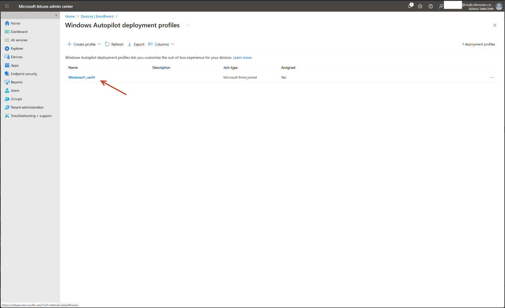This screenshot has width=505, height=308.
Task: Go to Devices in the sidebar
Action: (x=17, y=57)
